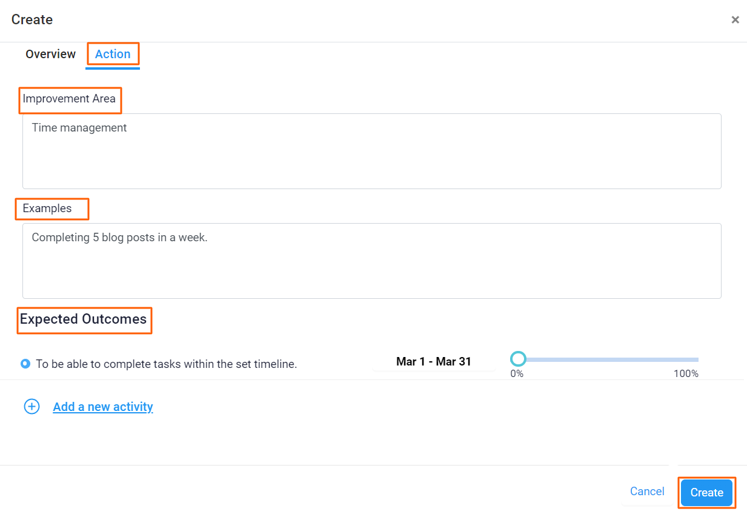Screen dimensions: 747x514
Task: Select the outcome text about completing tasks on timeline
Action: pyautogui.click(x=167, y=363)
